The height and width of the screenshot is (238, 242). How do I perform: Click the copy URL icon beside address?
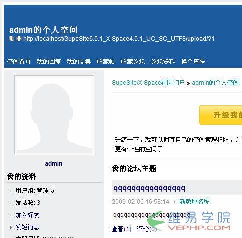(11, 39)
